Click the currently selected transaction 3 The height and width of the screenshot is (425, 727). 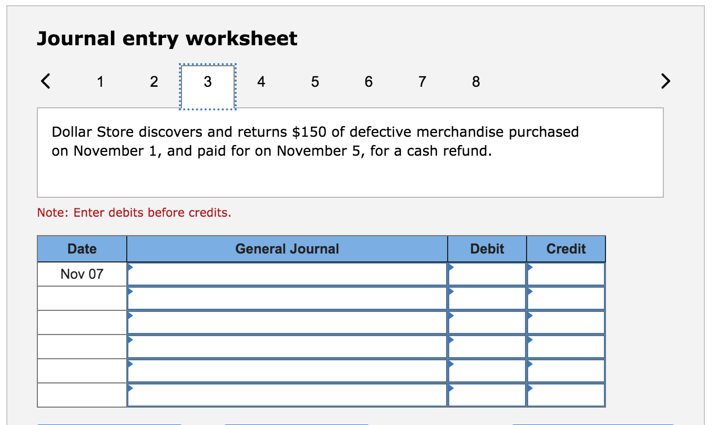(207, 82)
